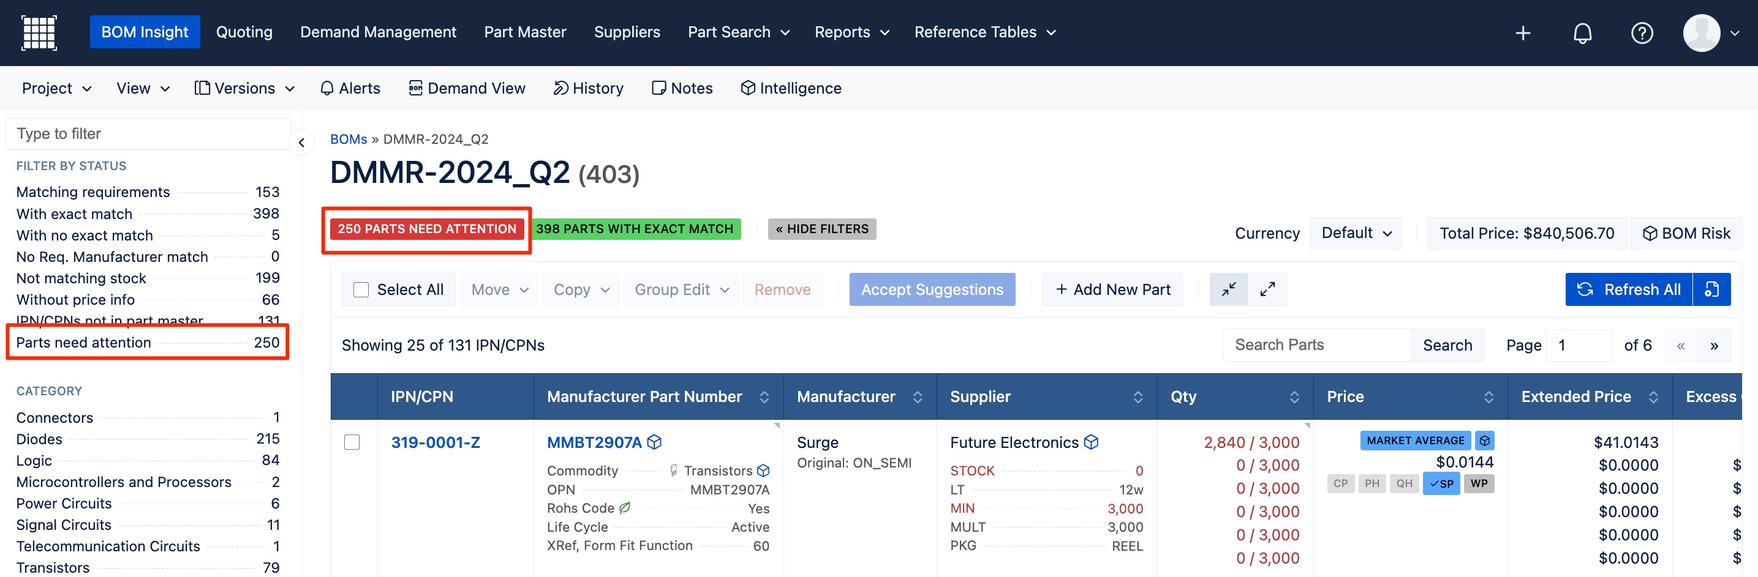The width and height of the screenshot is (1758, 577).
Task: Open the Copy dropdown
Action: click(580, 289)
